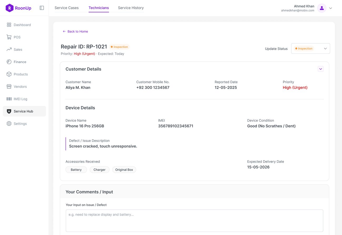
Task: Click the RoonUp brand name
Action: click(23, 8)
